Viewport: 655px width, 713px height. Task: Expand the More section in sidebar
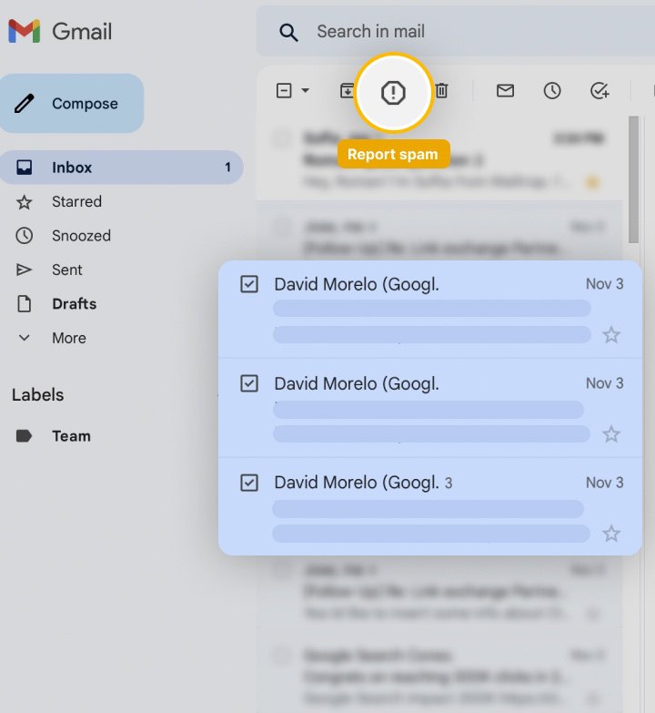(x=68, y=338)
